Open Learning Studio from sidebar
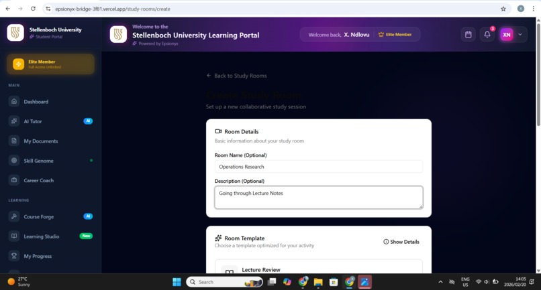This screenshot has height=290, width=541. [50, 236]
